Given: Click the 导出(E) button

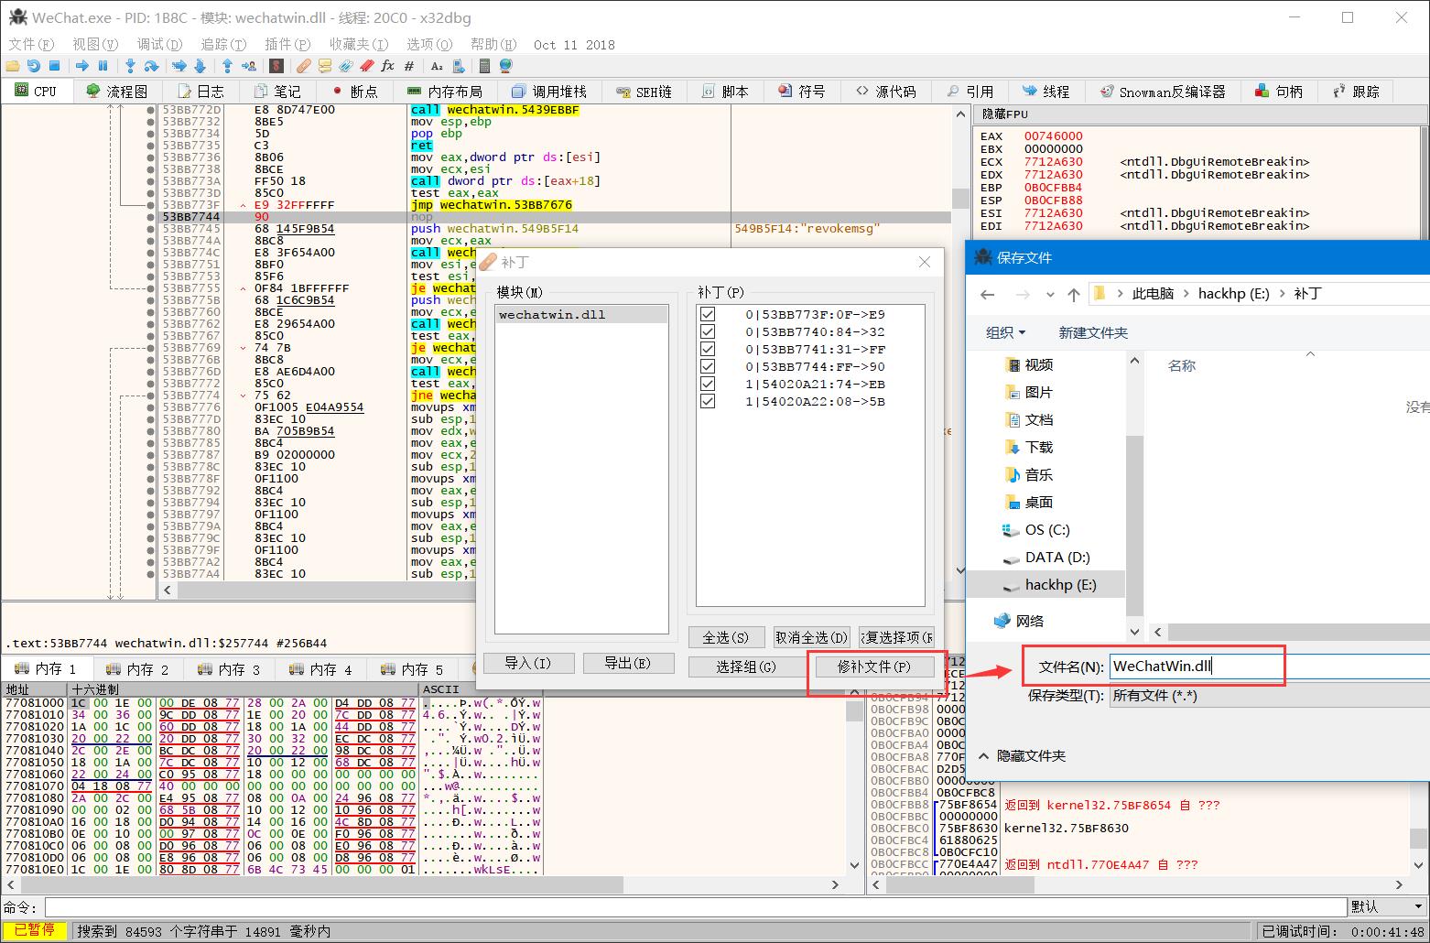Looking at the screenshot, I should point(628,663).
